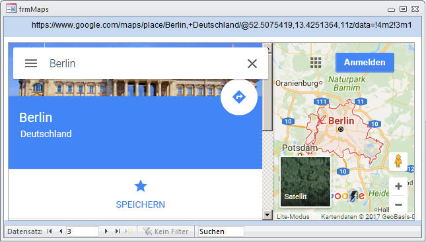Open the Google apps grid icon
426x242 pixels.
coord(316,63)
